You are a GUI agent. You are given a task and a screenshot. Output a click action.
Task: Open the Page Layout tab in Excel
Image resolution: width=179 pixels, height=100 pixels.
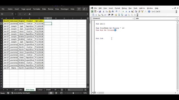26,9
